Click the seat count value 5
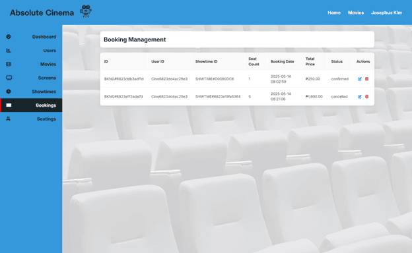The height and width of the screenshot is (253, 412). (x=250, y=96)
